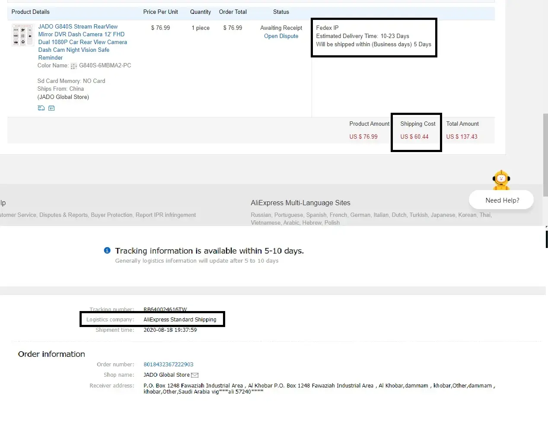The height and width of the screenshot is (432, 548).
Task: Switch to the French language site
Action: click(338, 215)
